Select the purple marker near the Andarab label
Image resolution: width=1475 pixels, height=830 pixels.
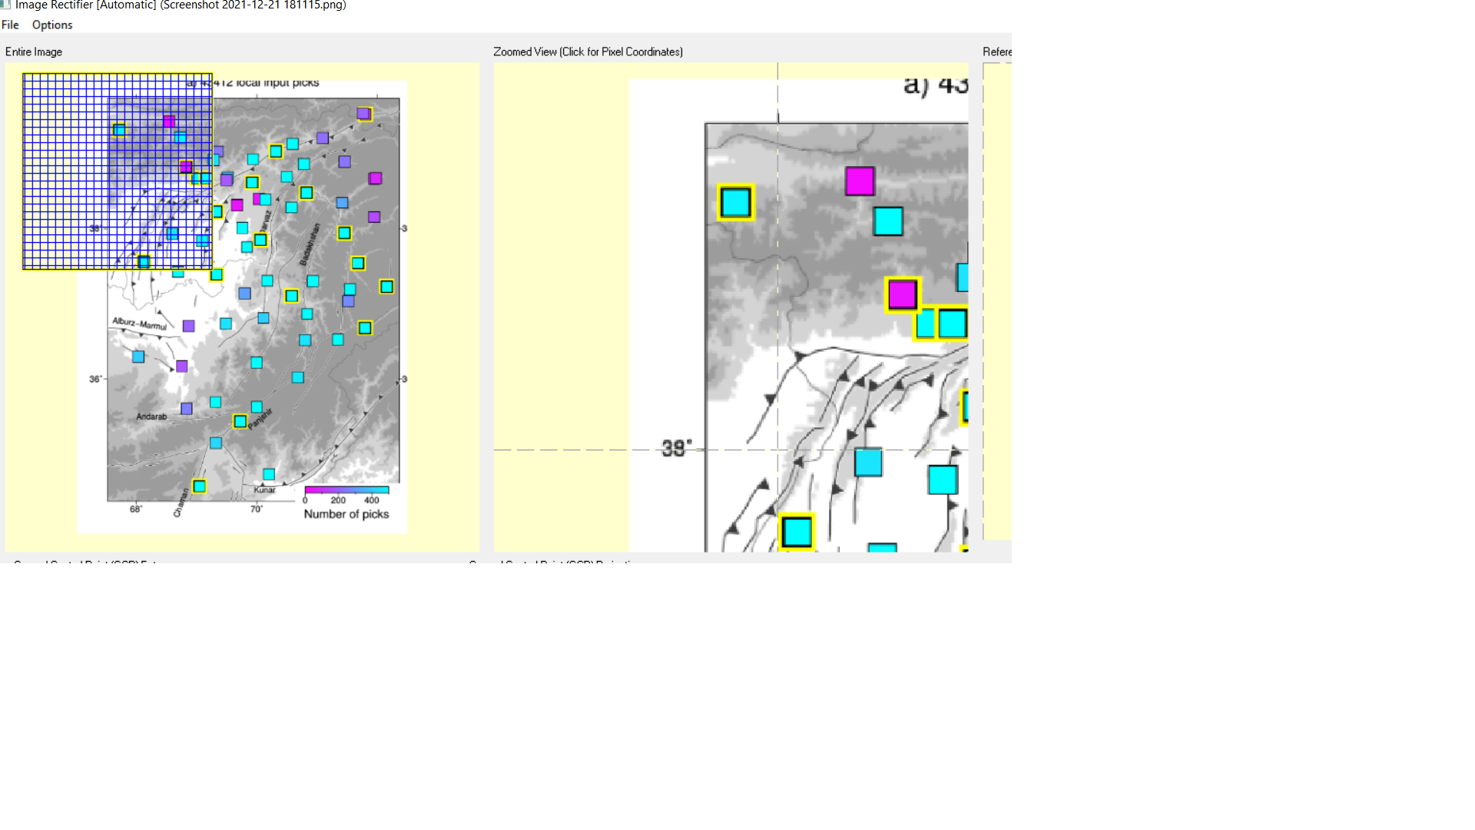pos(186,408)
